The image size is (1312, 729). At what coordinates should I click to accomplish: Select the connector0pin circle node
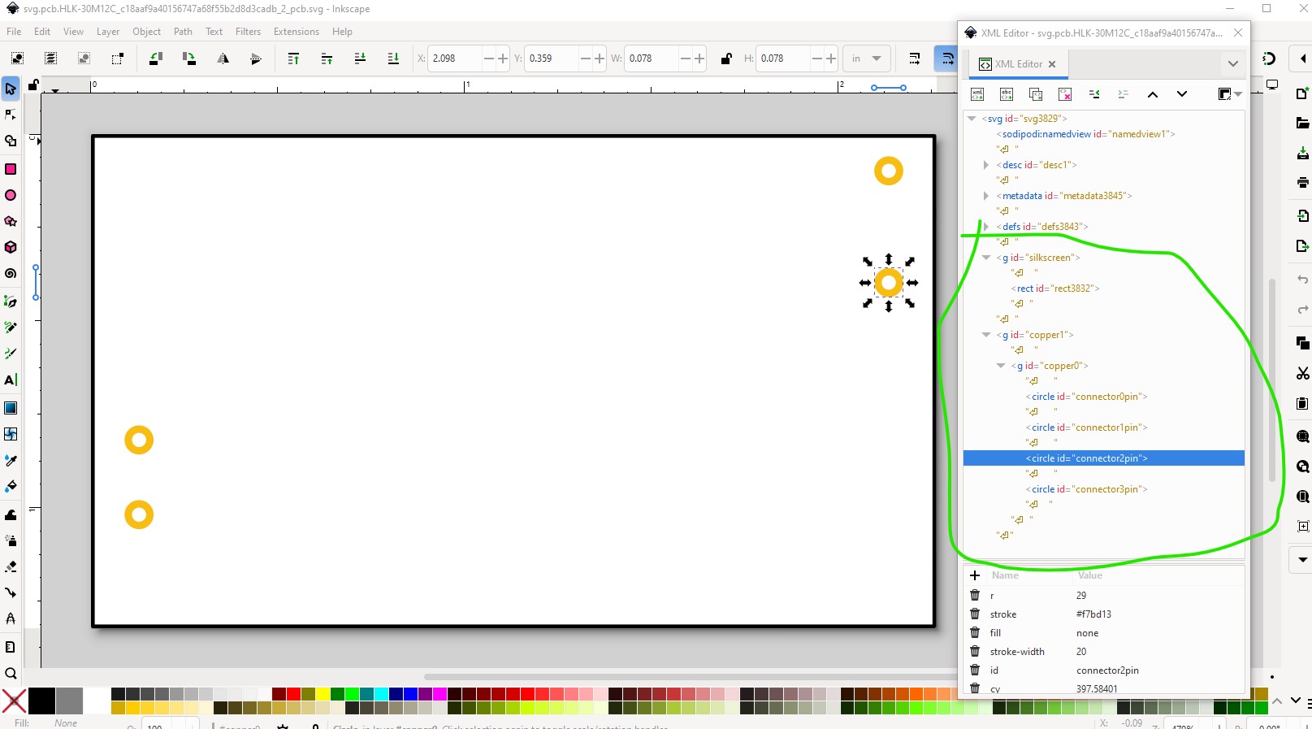tap(1087, 397)
